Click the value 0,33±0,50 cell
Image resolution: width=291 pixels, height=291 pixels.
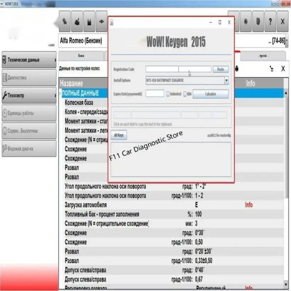204,261
